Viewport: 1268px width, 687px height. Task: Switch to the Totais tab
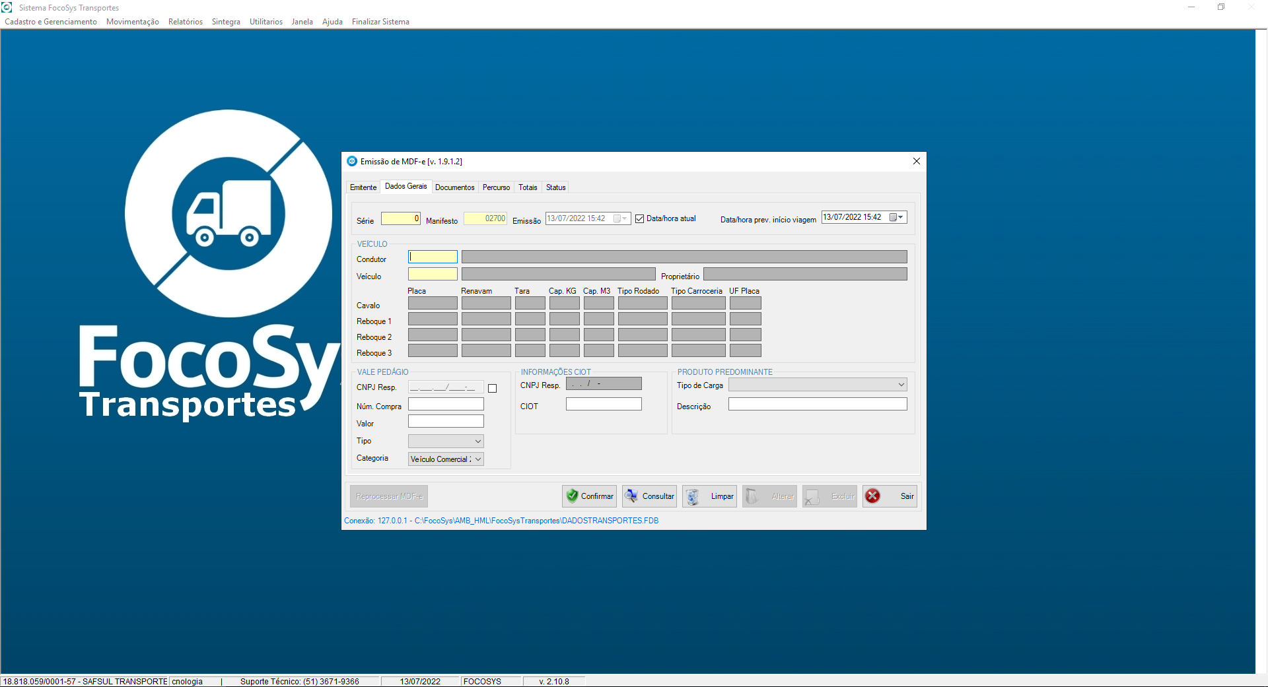pyautogui.click(x=528, y=187)
